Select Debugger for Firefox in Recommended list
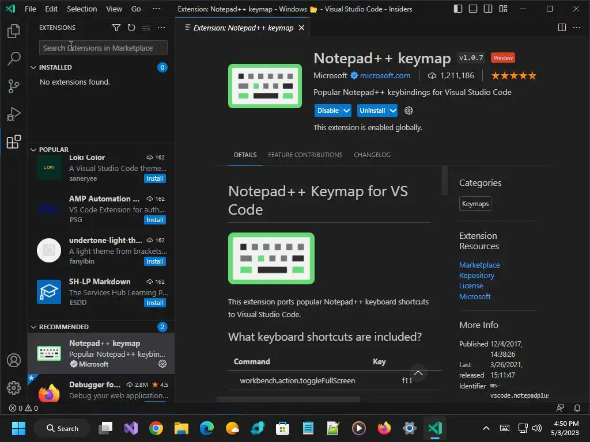 (x=101, y=388)
